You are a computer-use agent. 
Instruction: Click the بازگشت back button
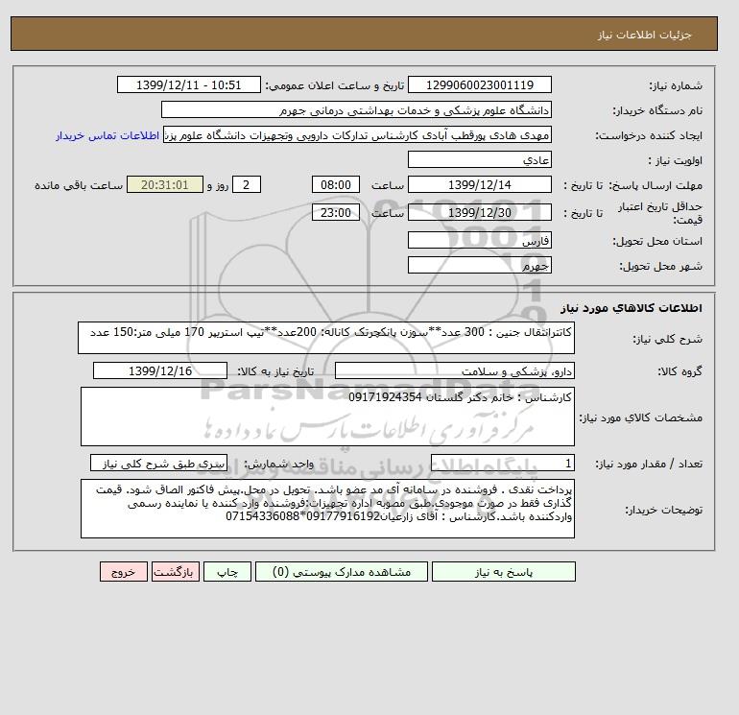tap(176, 572)
